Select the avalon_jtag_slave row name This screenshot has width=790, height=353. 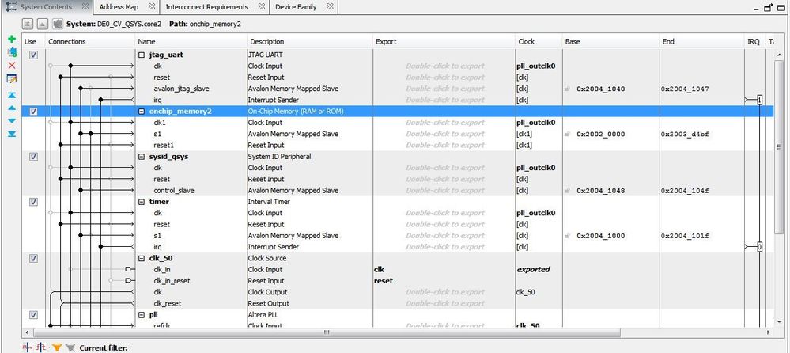[x=181, y=89]
